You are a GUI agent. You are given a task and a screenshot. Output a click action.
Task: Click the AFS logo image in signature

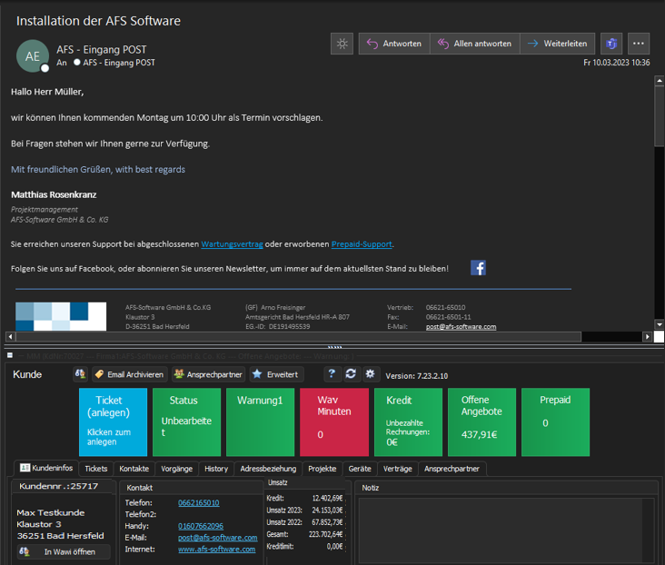point(61,316)
